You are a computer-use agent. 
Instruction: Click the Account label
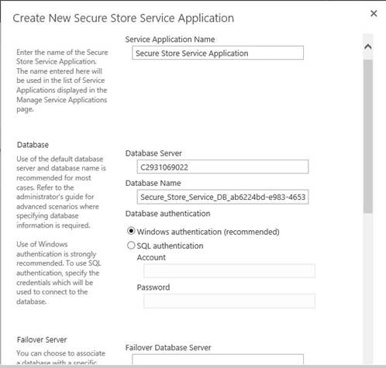click(151, 257)
